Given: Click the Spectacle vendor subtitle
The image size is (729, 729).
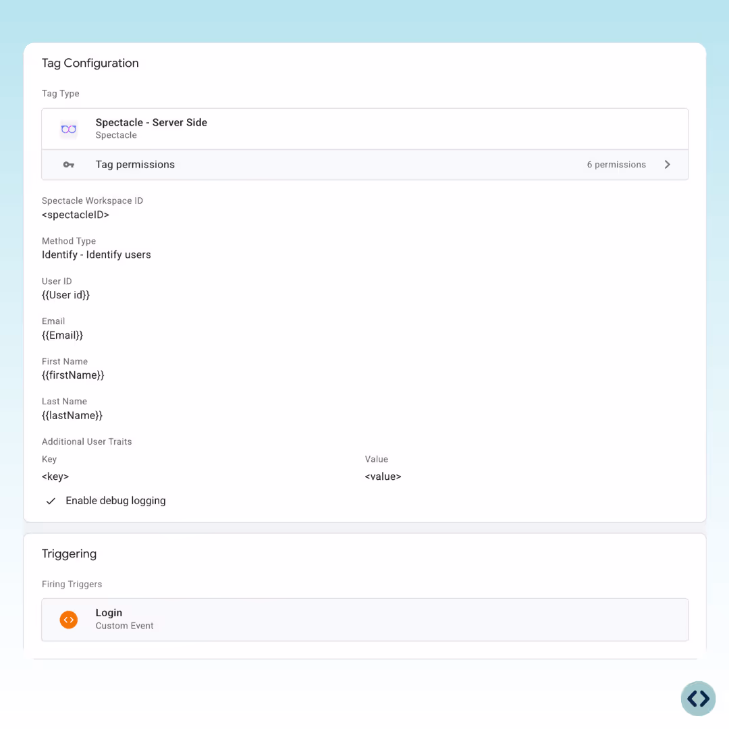Looking at the screenshot, I should [116, 135].
